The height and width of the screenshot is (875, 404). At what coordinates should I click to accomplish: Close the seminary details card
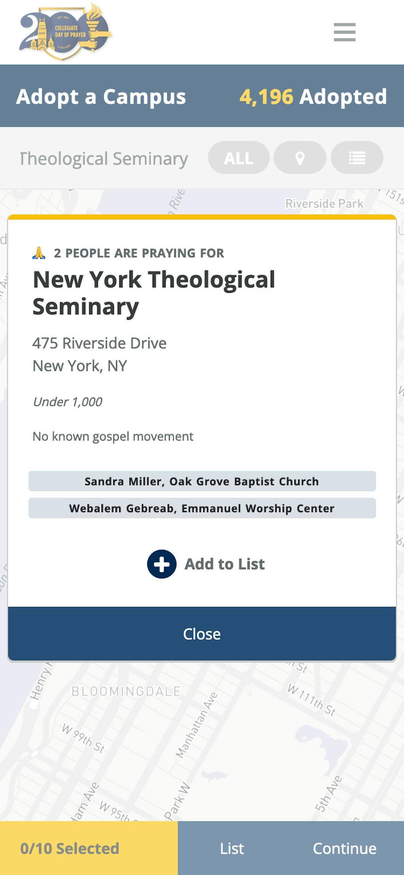pos(202,633)
